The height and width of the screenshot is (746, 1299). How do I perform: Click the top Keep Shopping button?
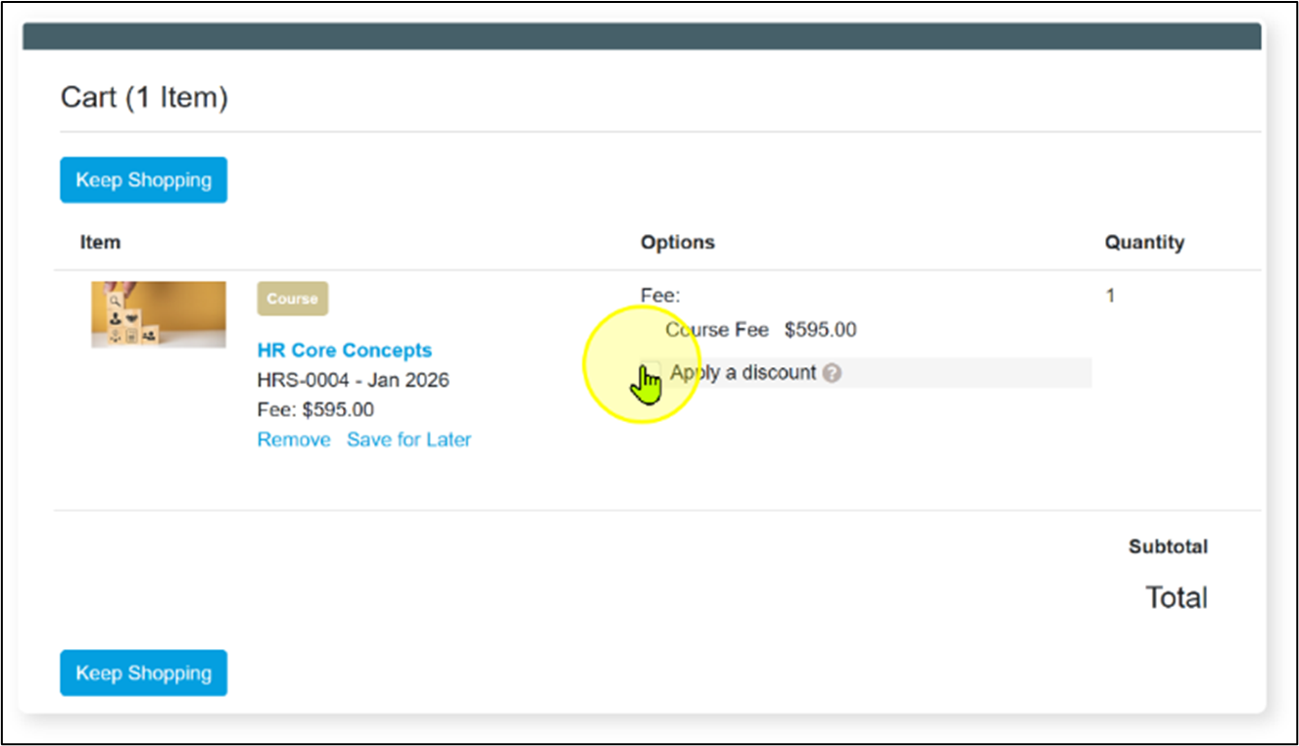click(x=143, y=180)
